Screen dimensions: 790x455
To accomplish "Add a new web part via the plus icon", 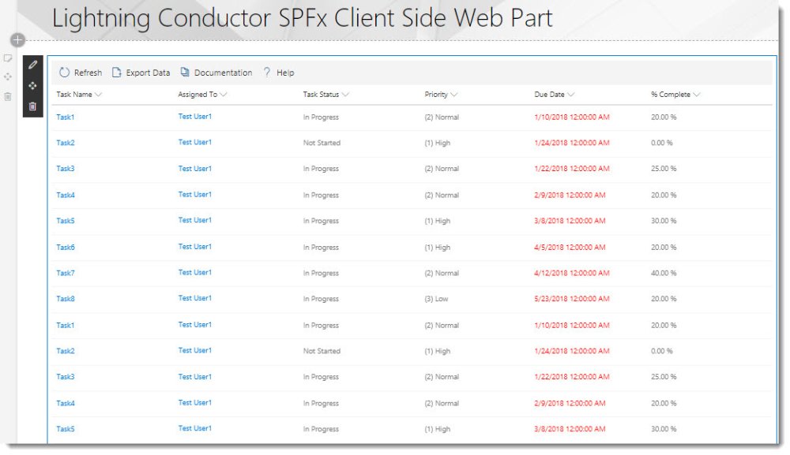I will 17,39.
